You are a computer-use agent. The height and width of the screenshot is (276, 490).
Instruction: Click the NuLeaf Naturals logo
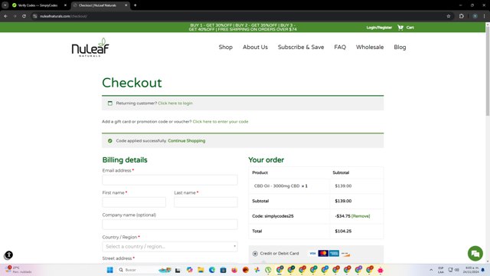[90, 48]
